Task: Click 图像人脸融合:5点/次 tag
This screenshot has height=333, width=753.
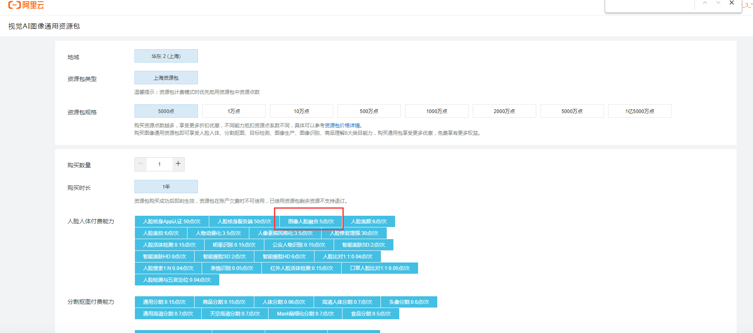Action: 311,221
